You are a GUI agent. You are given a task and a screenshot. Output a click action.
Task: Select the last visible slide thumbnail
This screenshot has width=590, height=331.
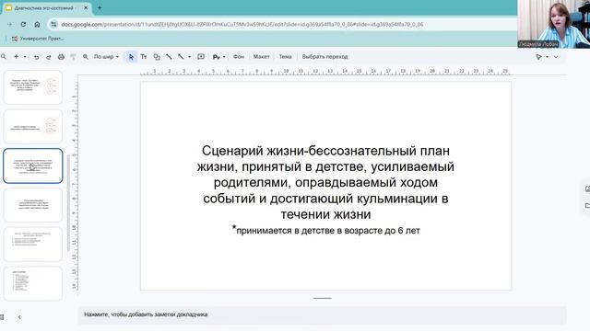[33, 284]
